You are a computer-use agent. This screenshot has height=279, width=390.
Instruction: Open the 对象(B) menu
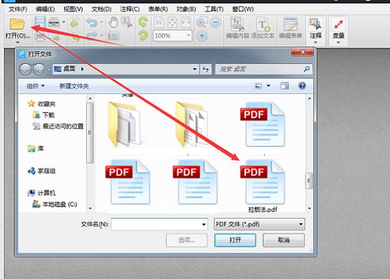coord(186,9)
